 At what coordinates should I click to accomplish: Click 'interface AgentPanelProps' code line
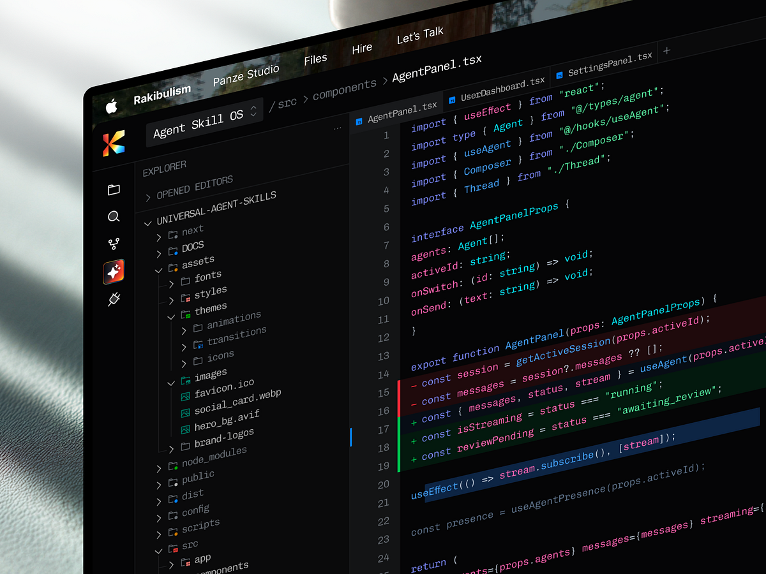click(x=490, y=221)
